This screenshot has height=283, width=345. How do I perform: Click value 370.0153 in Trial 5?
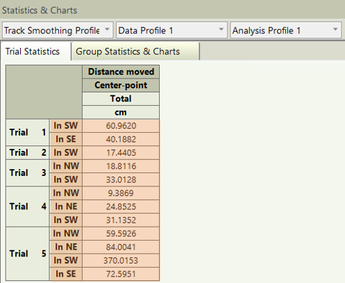(x=121, y=261)
